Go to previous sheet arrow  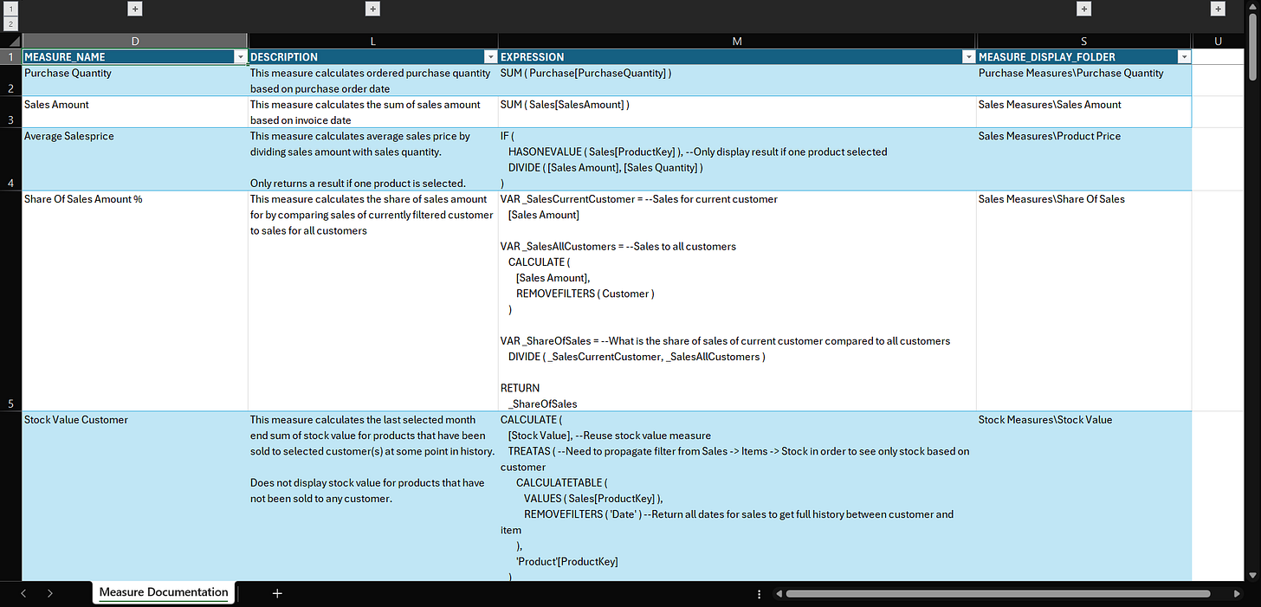23,593
